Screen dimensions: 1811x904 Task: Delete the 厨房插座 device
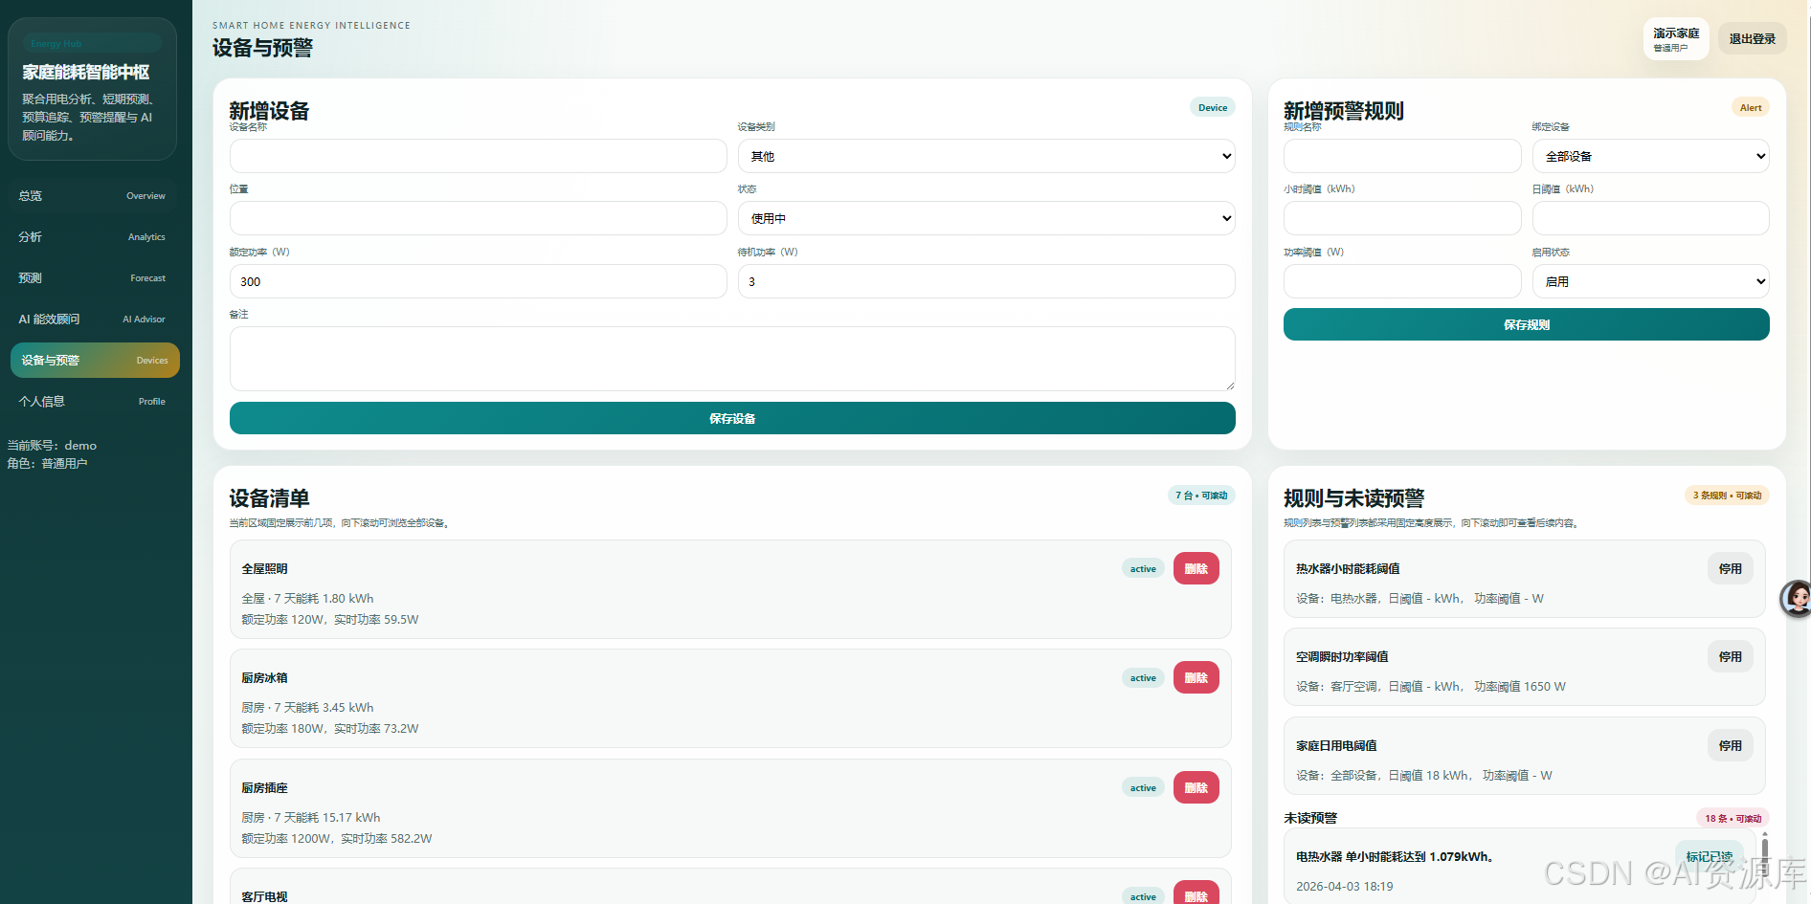[1196, 787]
